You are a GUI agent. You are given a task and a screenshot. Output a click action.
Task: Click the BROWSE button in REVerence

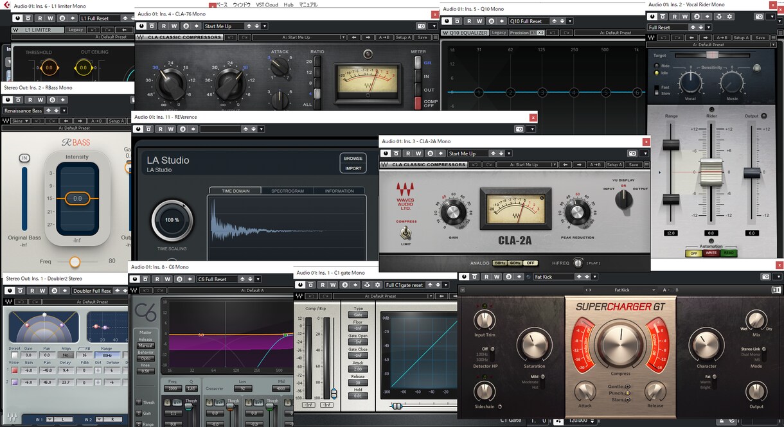click(x=353, y=159)
